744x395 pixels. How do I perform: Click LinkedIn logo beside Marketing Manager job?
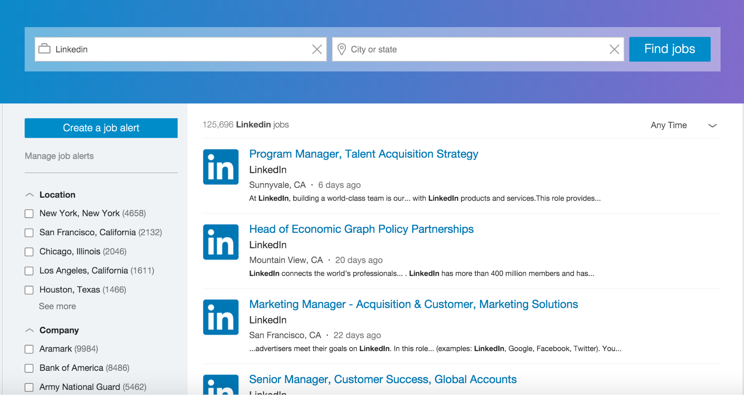point(221,317)
